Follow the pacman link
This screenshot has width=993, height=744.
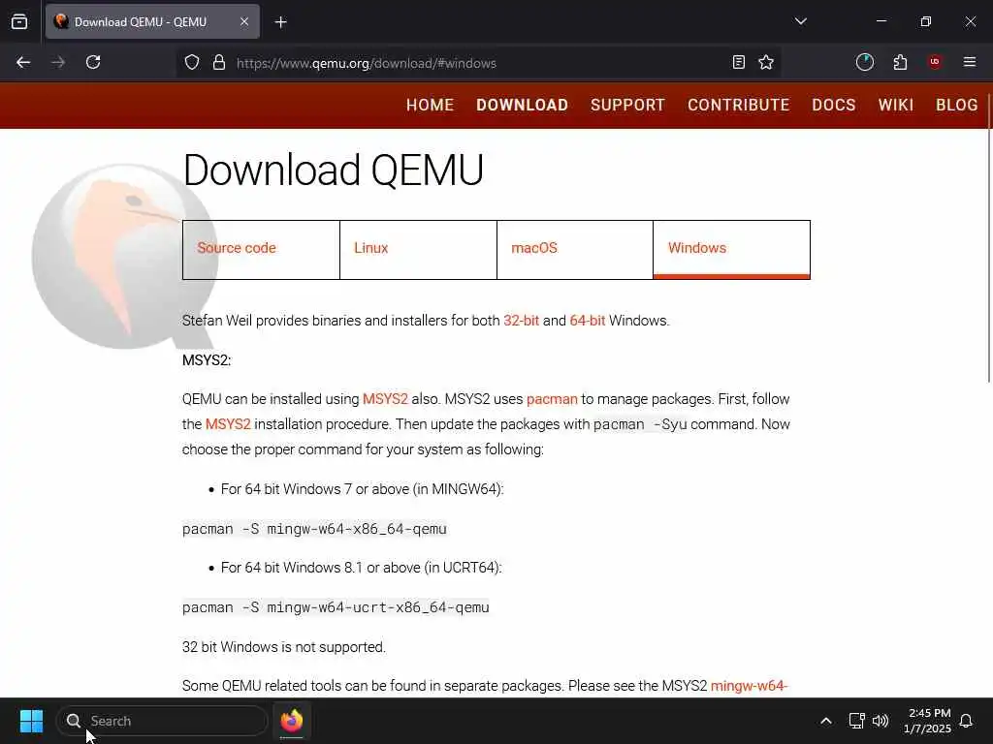(x=552, y=399)
